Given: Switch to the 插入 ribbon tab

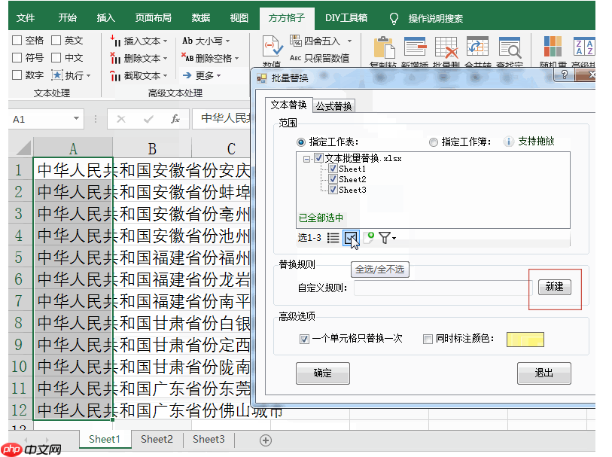Looking at the screenshot, I should pos(106,18).
